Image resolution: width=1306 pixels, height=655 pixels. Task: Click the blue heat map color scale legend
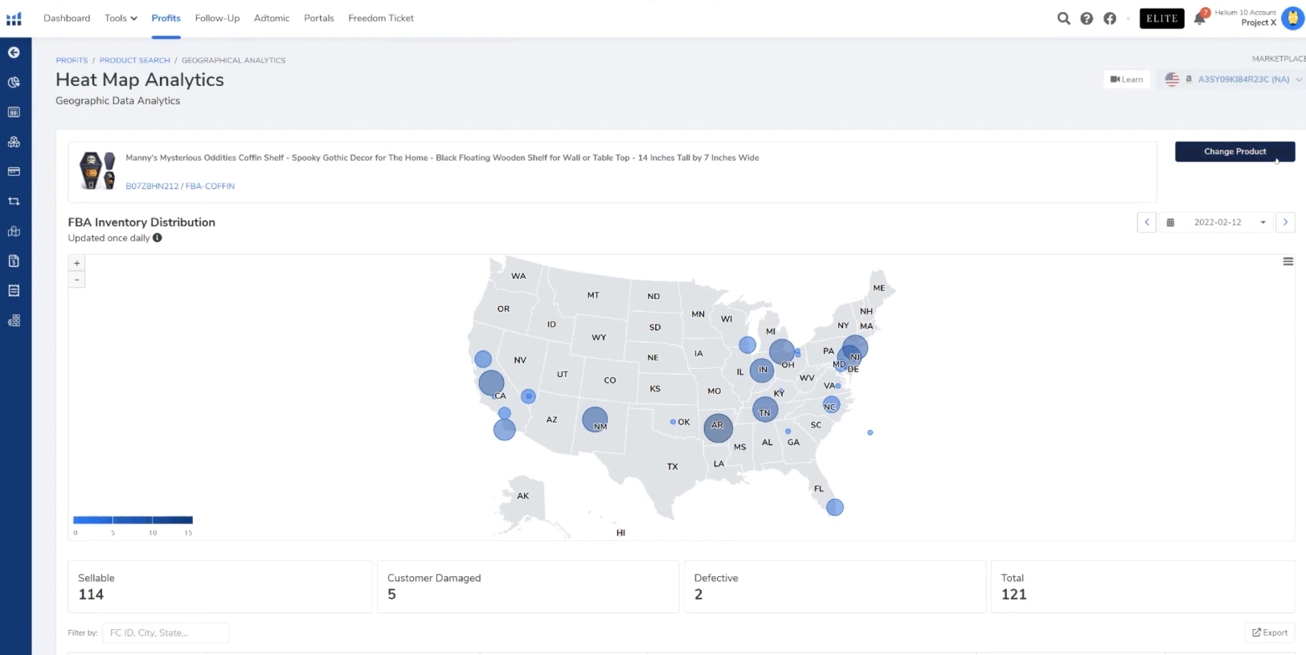click(133, 520)
